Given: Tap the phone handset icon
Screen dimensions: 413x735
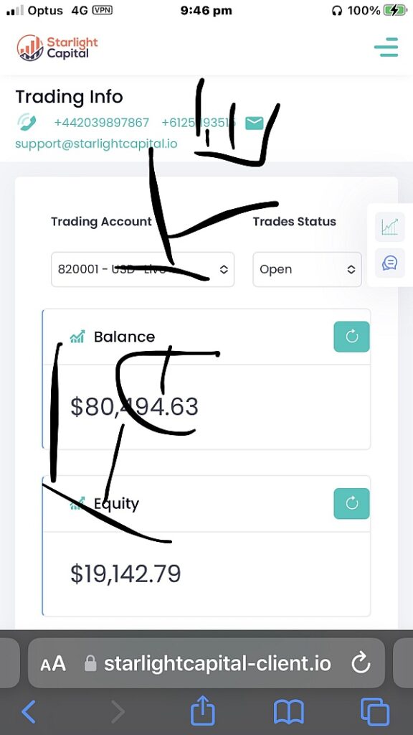Looking at the screenshot, I should click(27, 122).
